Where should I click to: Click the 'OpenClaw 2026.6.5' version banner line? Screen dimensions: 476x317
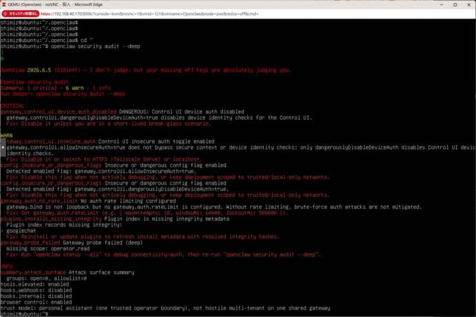[x=145, y=70]
